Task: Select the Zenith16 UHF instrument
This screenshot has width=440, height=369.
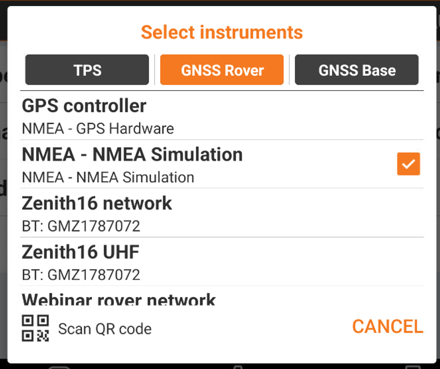Action: (80, 252)
